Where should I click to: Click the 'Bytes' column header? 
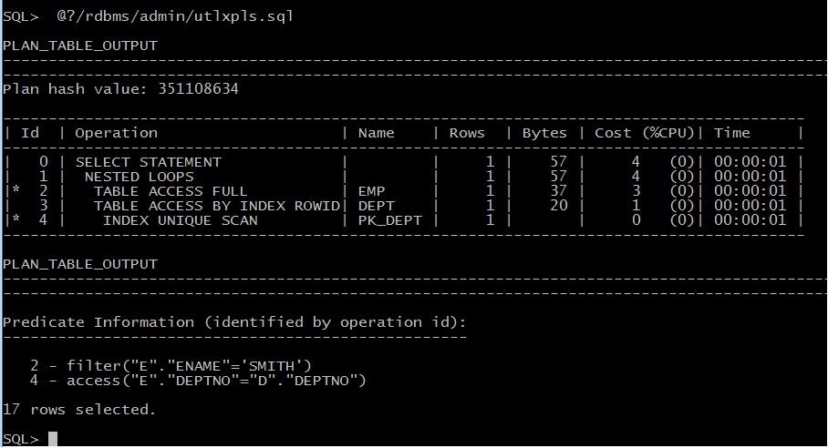[543, 133]
